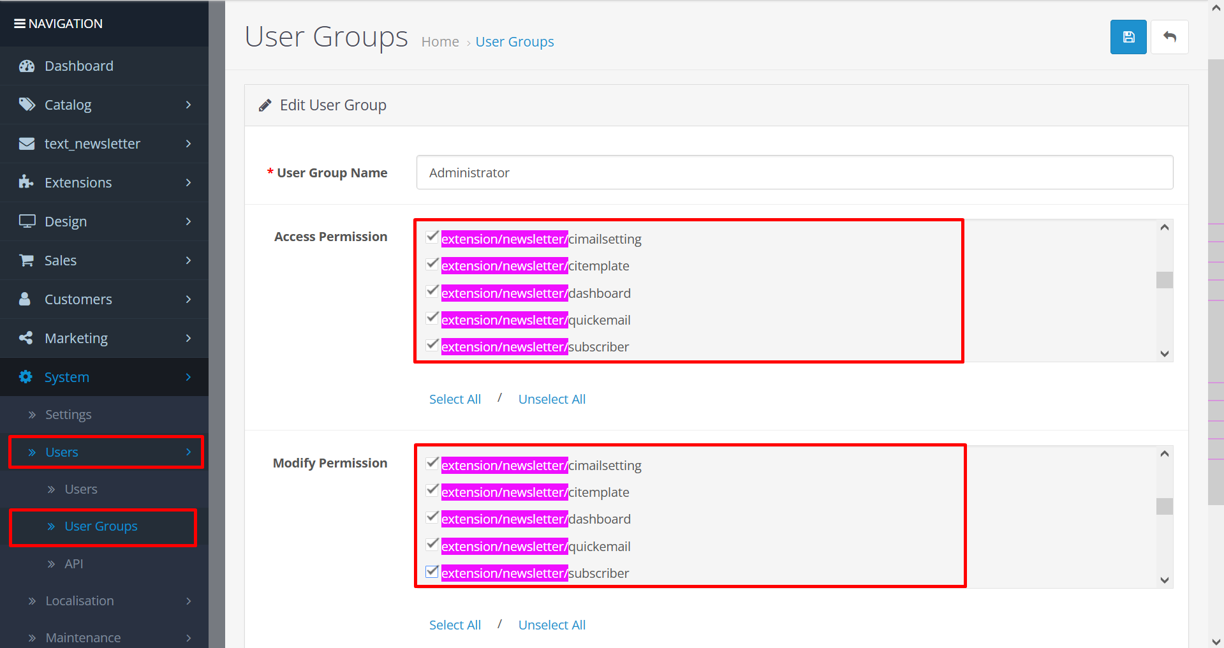Click the Extensions puzzle piece icon

tap(27, 182)
